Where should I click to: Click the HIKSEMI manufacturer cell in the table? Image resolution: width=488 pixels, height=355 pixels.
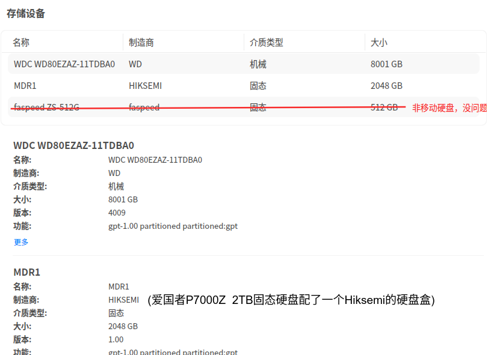146,85
